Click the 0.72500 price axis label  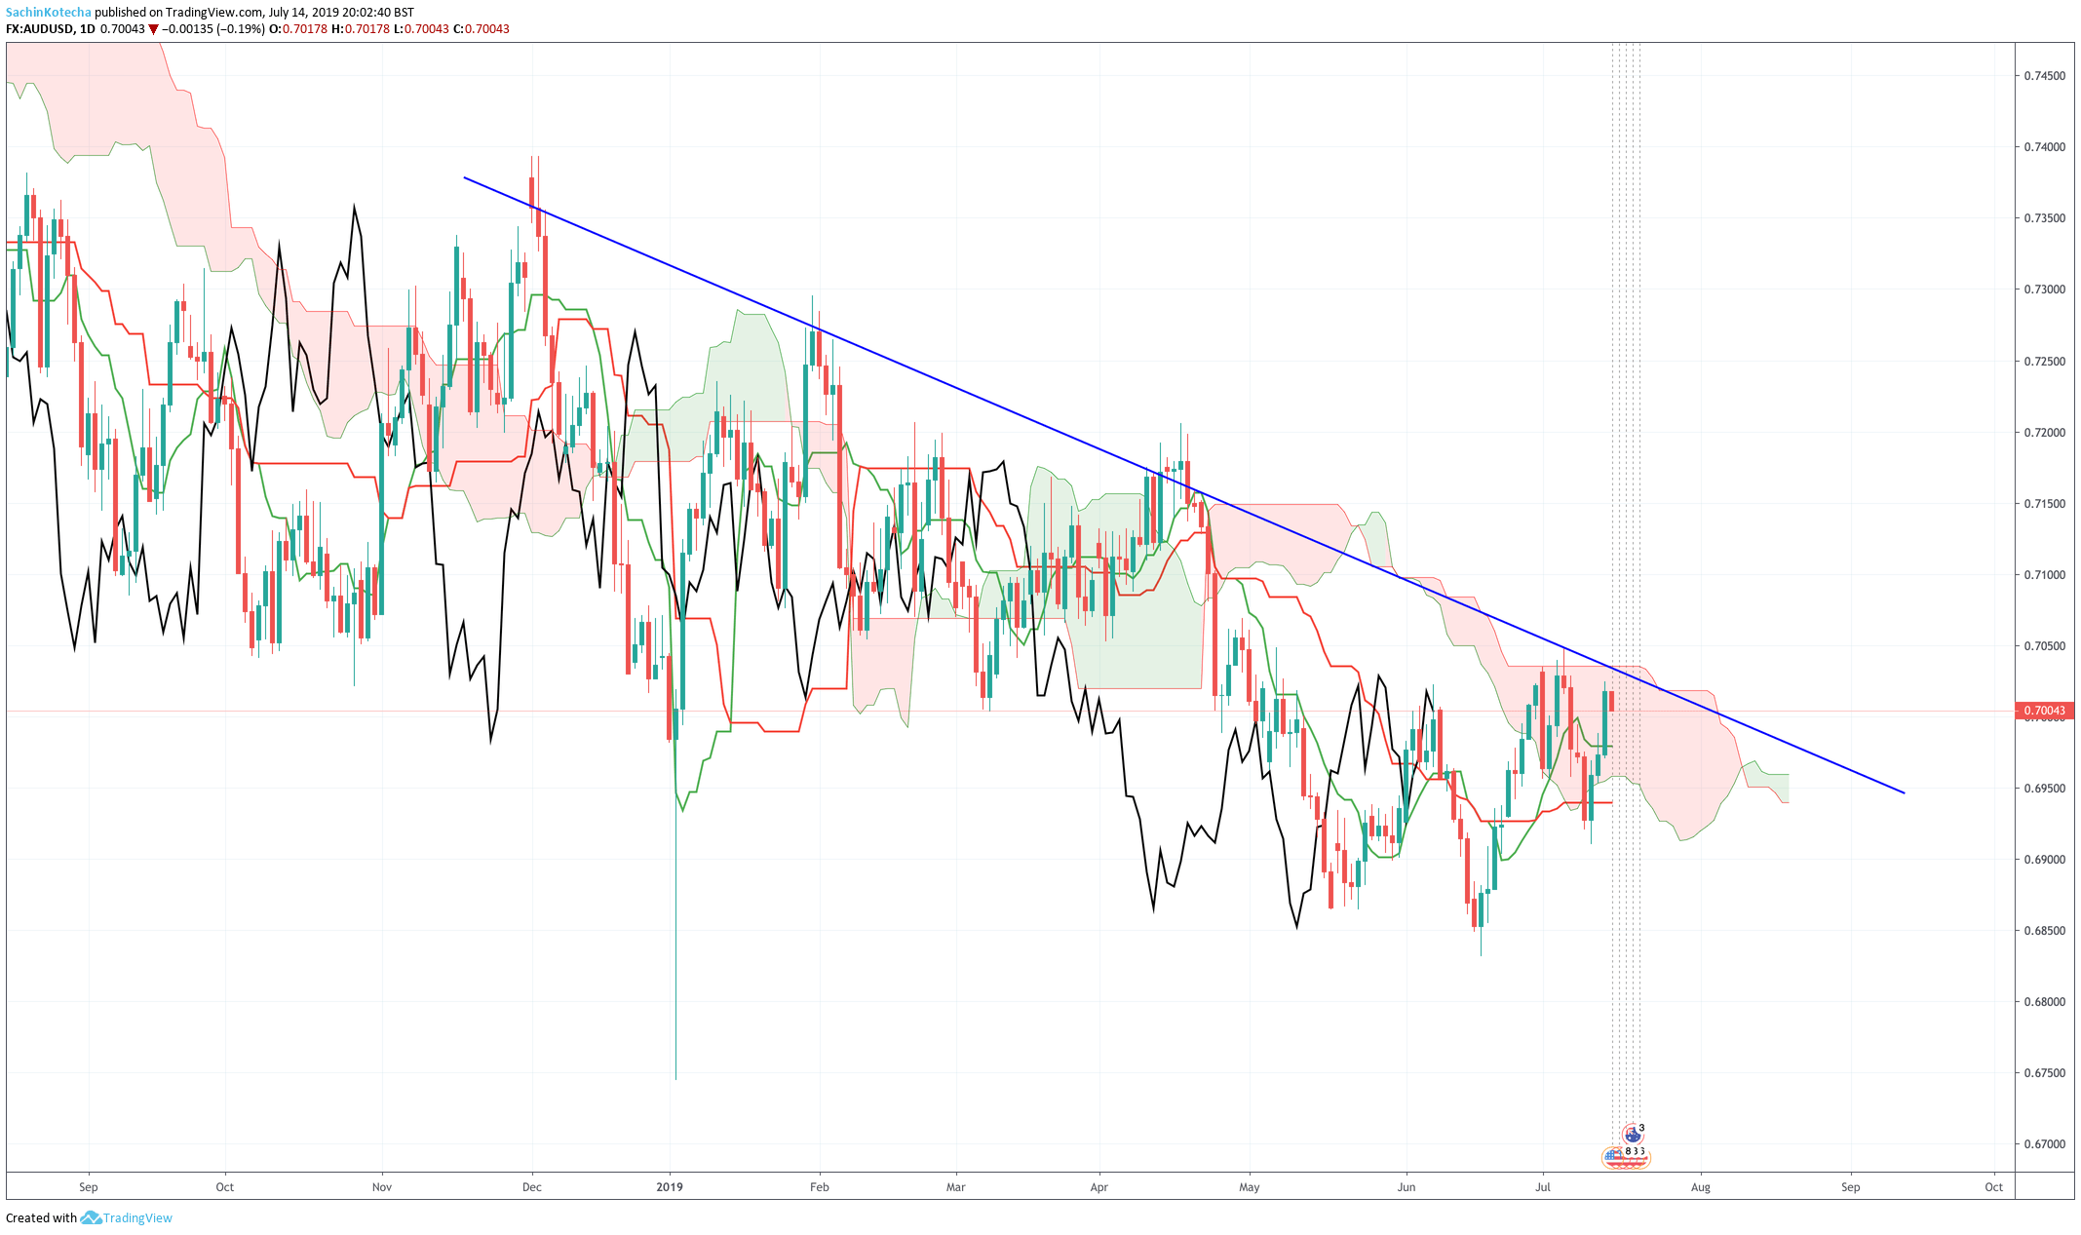click(2044, 361)
